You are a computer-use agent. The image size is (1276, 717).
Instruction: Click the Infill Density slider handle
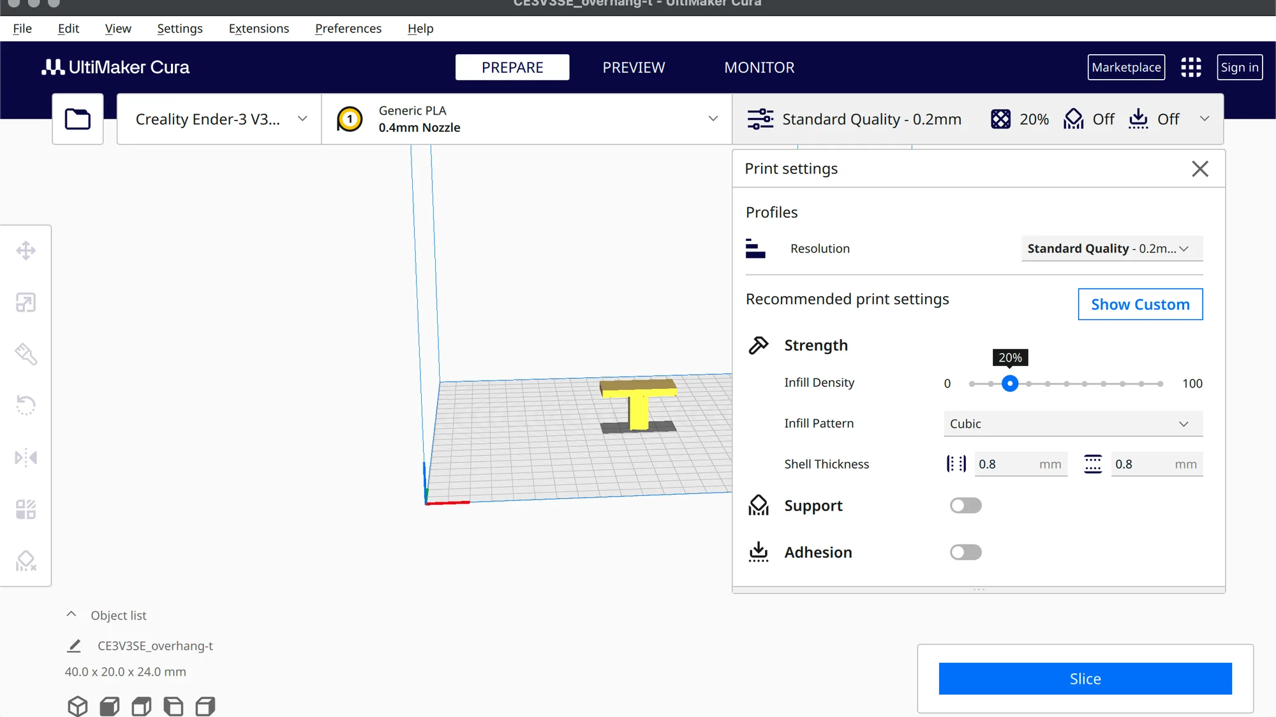(x=1009, y=384)
